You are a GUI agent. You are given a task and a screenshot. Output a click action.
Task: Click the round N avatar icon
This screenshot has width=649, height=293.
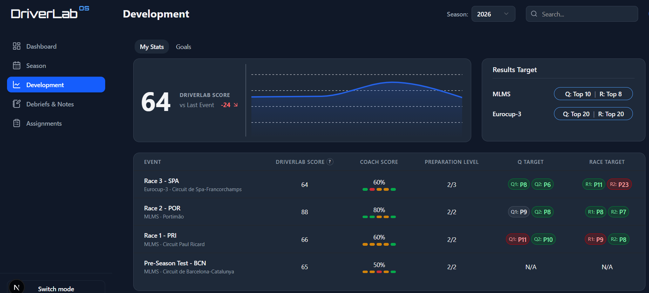pos(16,287)
